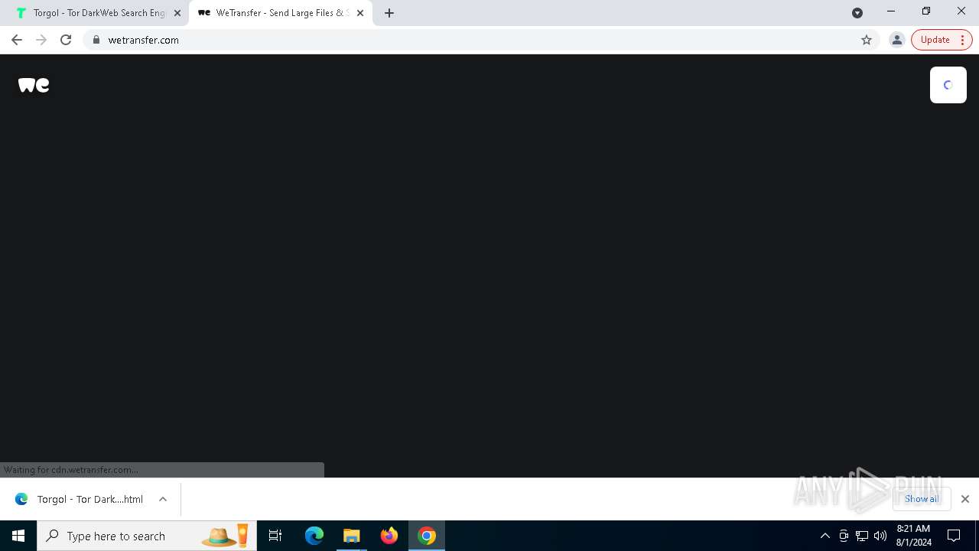This screenshot has height=551, width=979.
Task: Close the downloads bar
Action: (x=965, y=499)
